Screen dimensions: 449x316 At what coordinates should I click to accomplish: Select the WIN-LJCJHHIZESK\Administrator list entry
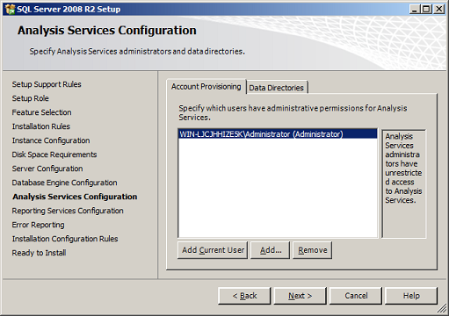(278, 134)
